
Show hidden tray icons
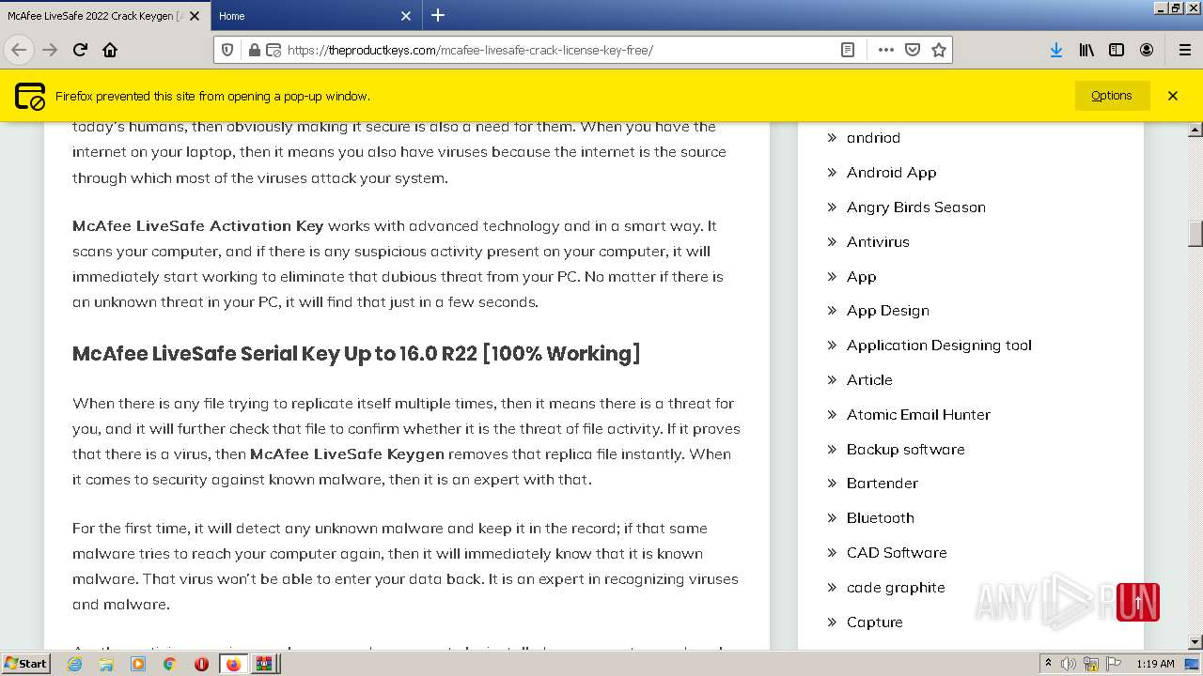pyautogui.click(x=1048, y=664)
